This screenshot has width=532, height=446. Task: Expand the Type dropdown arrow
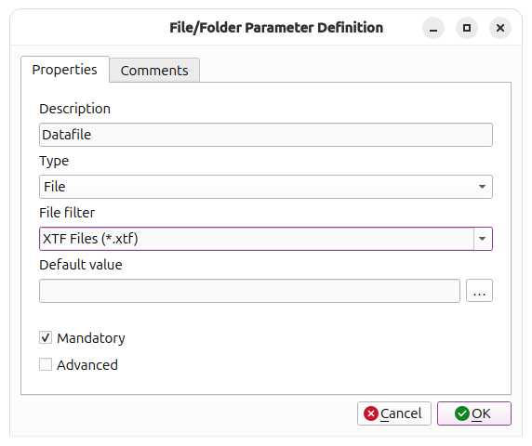[482, 187]
